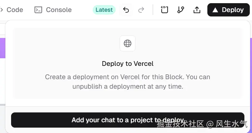Click the share upload icon

point(197,10)
